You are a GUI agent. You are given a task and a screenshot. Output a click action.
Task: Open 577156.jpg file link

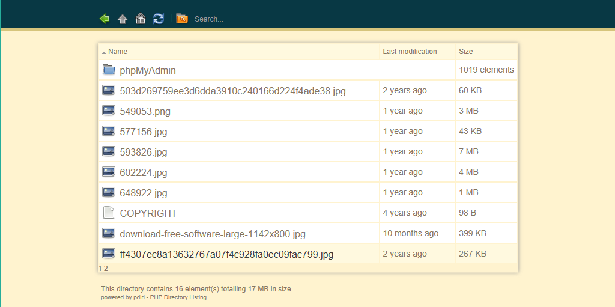pyautogui.click(x=143, y=132)
